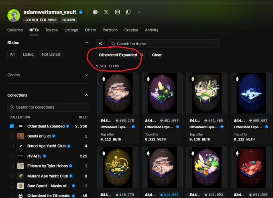Open the Listings tab
The image size is (273, 198).
[x=71, y=30]
